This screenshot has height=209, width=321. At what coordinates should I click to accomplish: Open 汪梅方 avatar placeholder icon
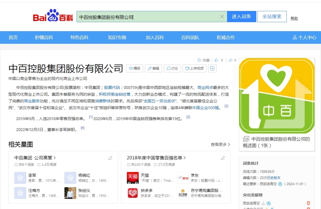[x=20, y=193]
